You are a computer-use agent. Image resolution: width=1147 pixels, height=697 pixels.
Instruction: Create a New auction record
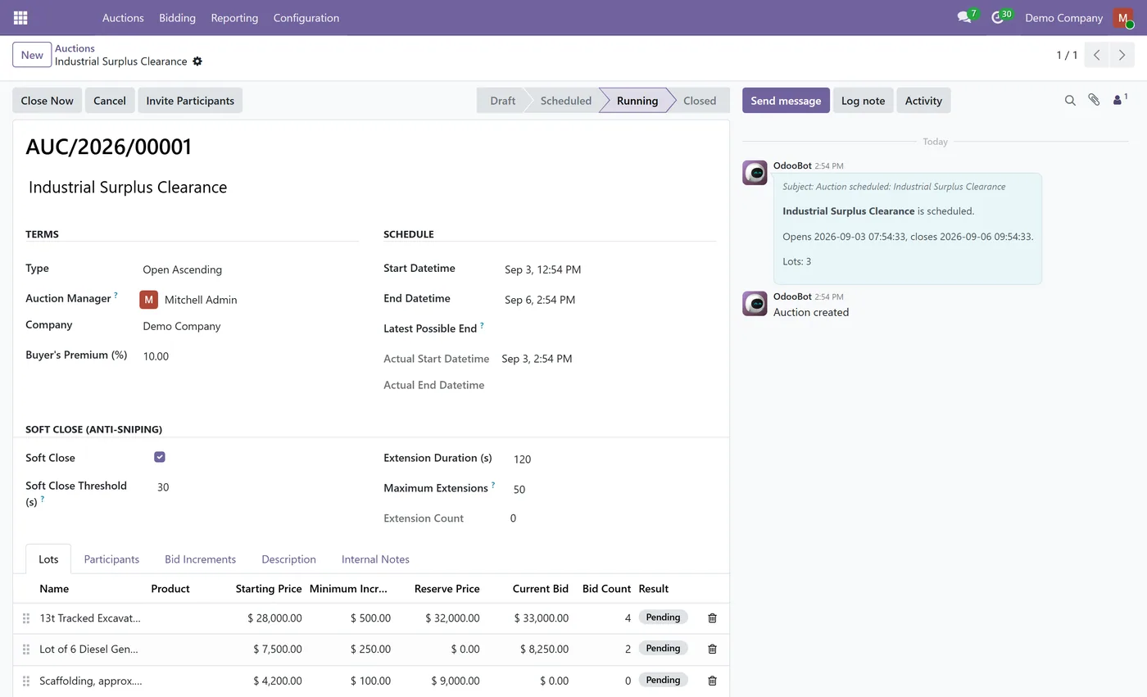pyautogui.click(x=32, y=55)
